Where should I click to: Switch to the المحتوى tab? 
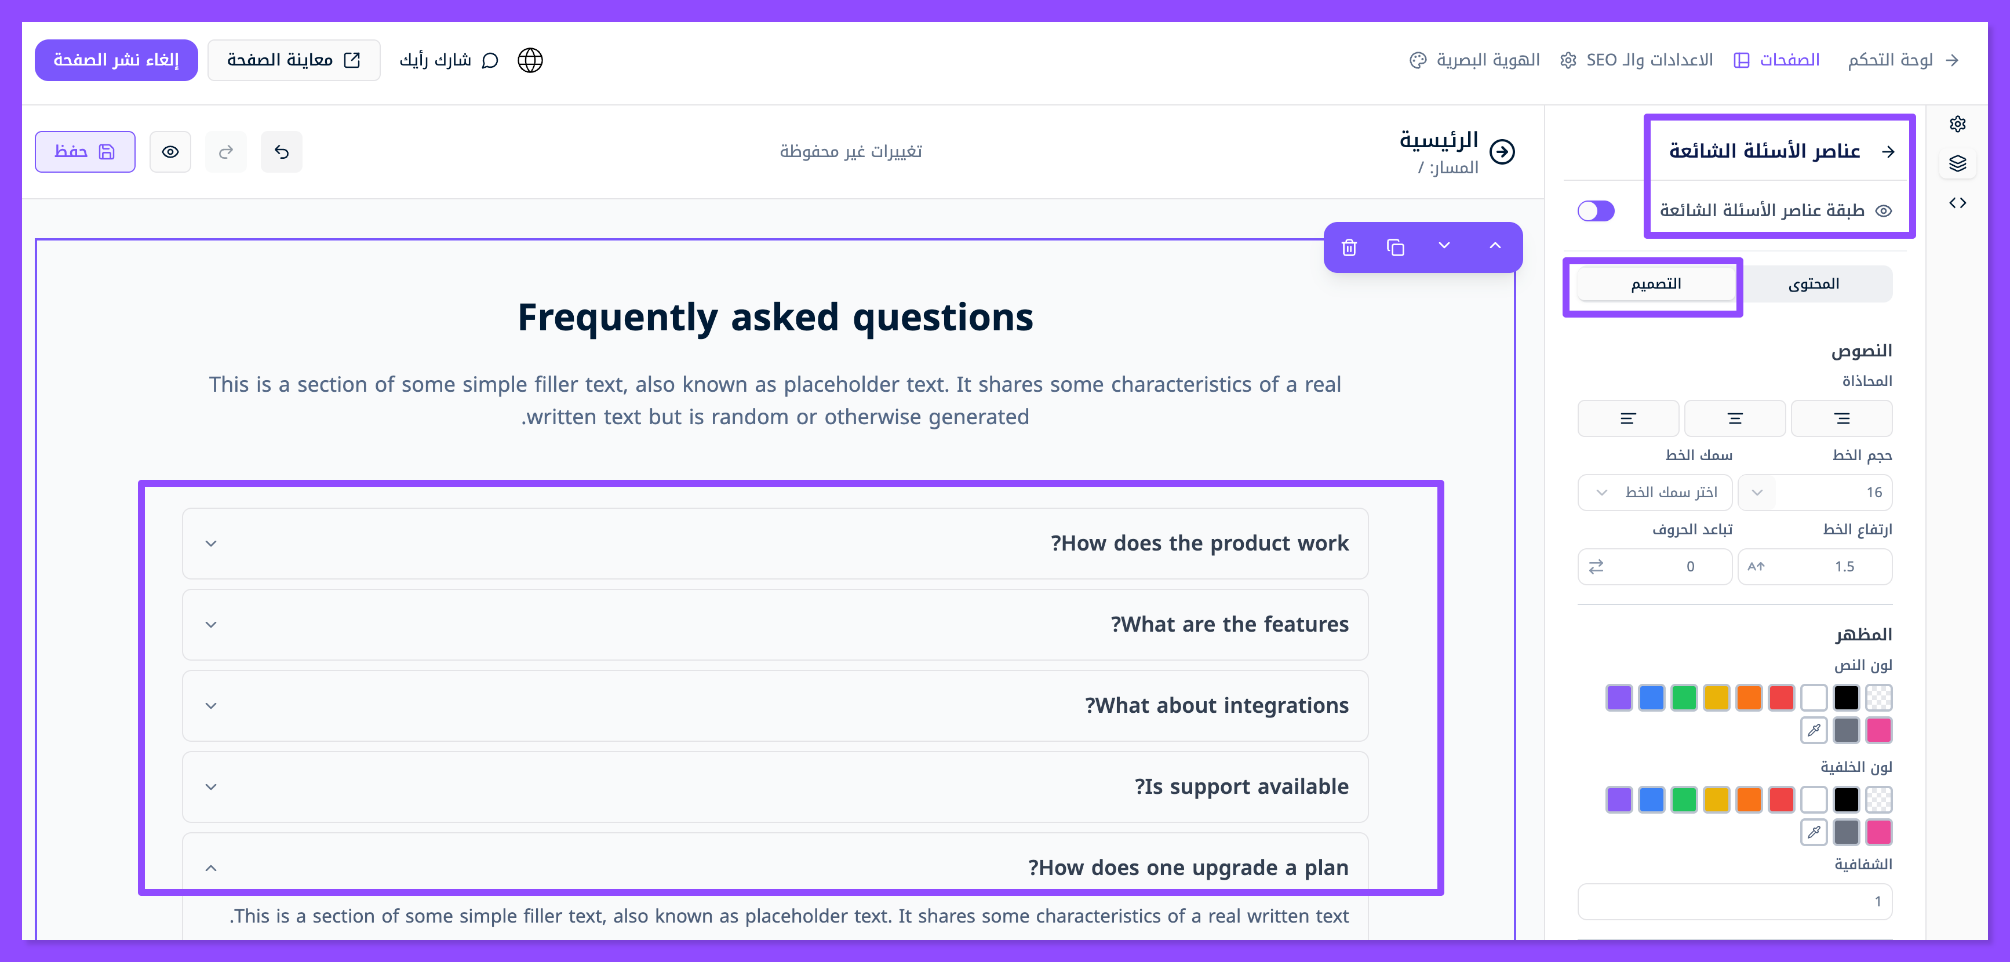(1814, 284)
